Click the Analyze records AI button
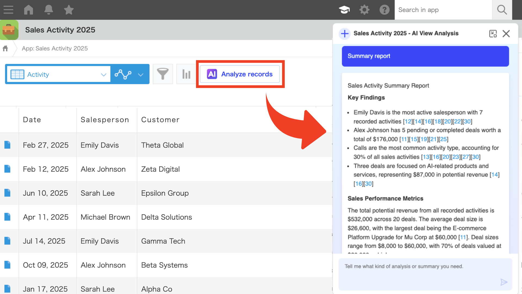522x294 pixels. (240, 74)
